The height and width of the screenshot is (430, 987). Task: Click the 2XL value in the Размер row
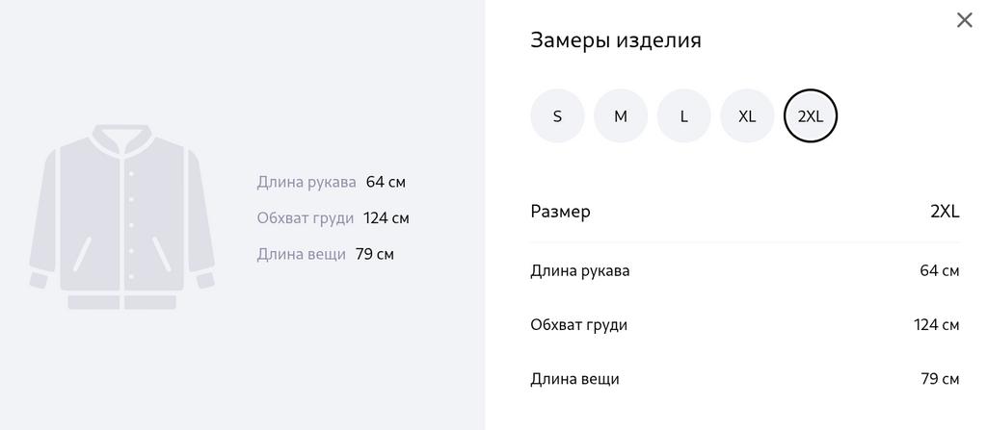(x=945, y=212)
